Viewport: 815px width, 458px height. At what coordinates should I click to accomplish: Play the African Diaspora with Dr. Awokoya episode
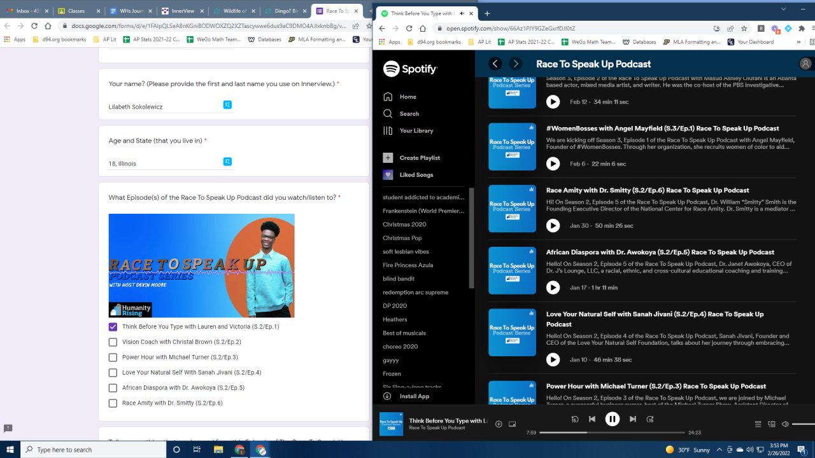[553, 288]
